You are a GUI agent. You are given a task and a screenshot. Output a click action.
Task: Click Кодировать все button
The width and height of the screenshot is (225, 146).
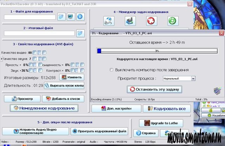click(x=167, y=109)
